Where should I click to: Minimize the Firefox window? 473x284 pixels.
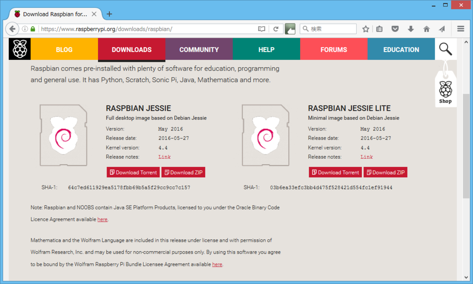[433, 5]
